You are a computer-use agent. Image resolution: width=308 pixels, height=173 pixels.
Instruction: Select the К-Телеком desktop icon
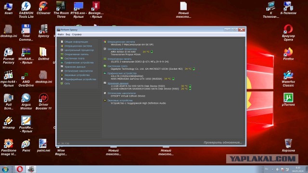coord(288,8)
